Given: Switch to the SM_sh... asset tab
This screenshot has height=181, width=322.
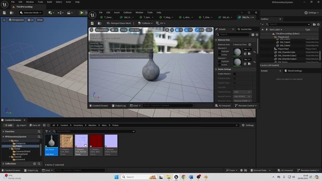Looking at the screenshot, I should [225, 18].
